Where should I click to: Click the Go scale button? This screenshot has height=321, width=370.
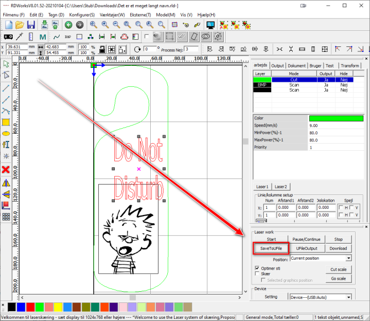point(339,278)
